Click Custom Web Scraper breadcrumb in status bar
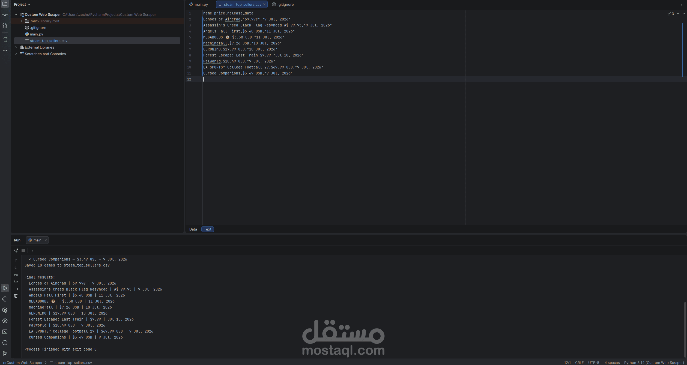The height and width of the screenshot is (365, 687). [23, 363]
